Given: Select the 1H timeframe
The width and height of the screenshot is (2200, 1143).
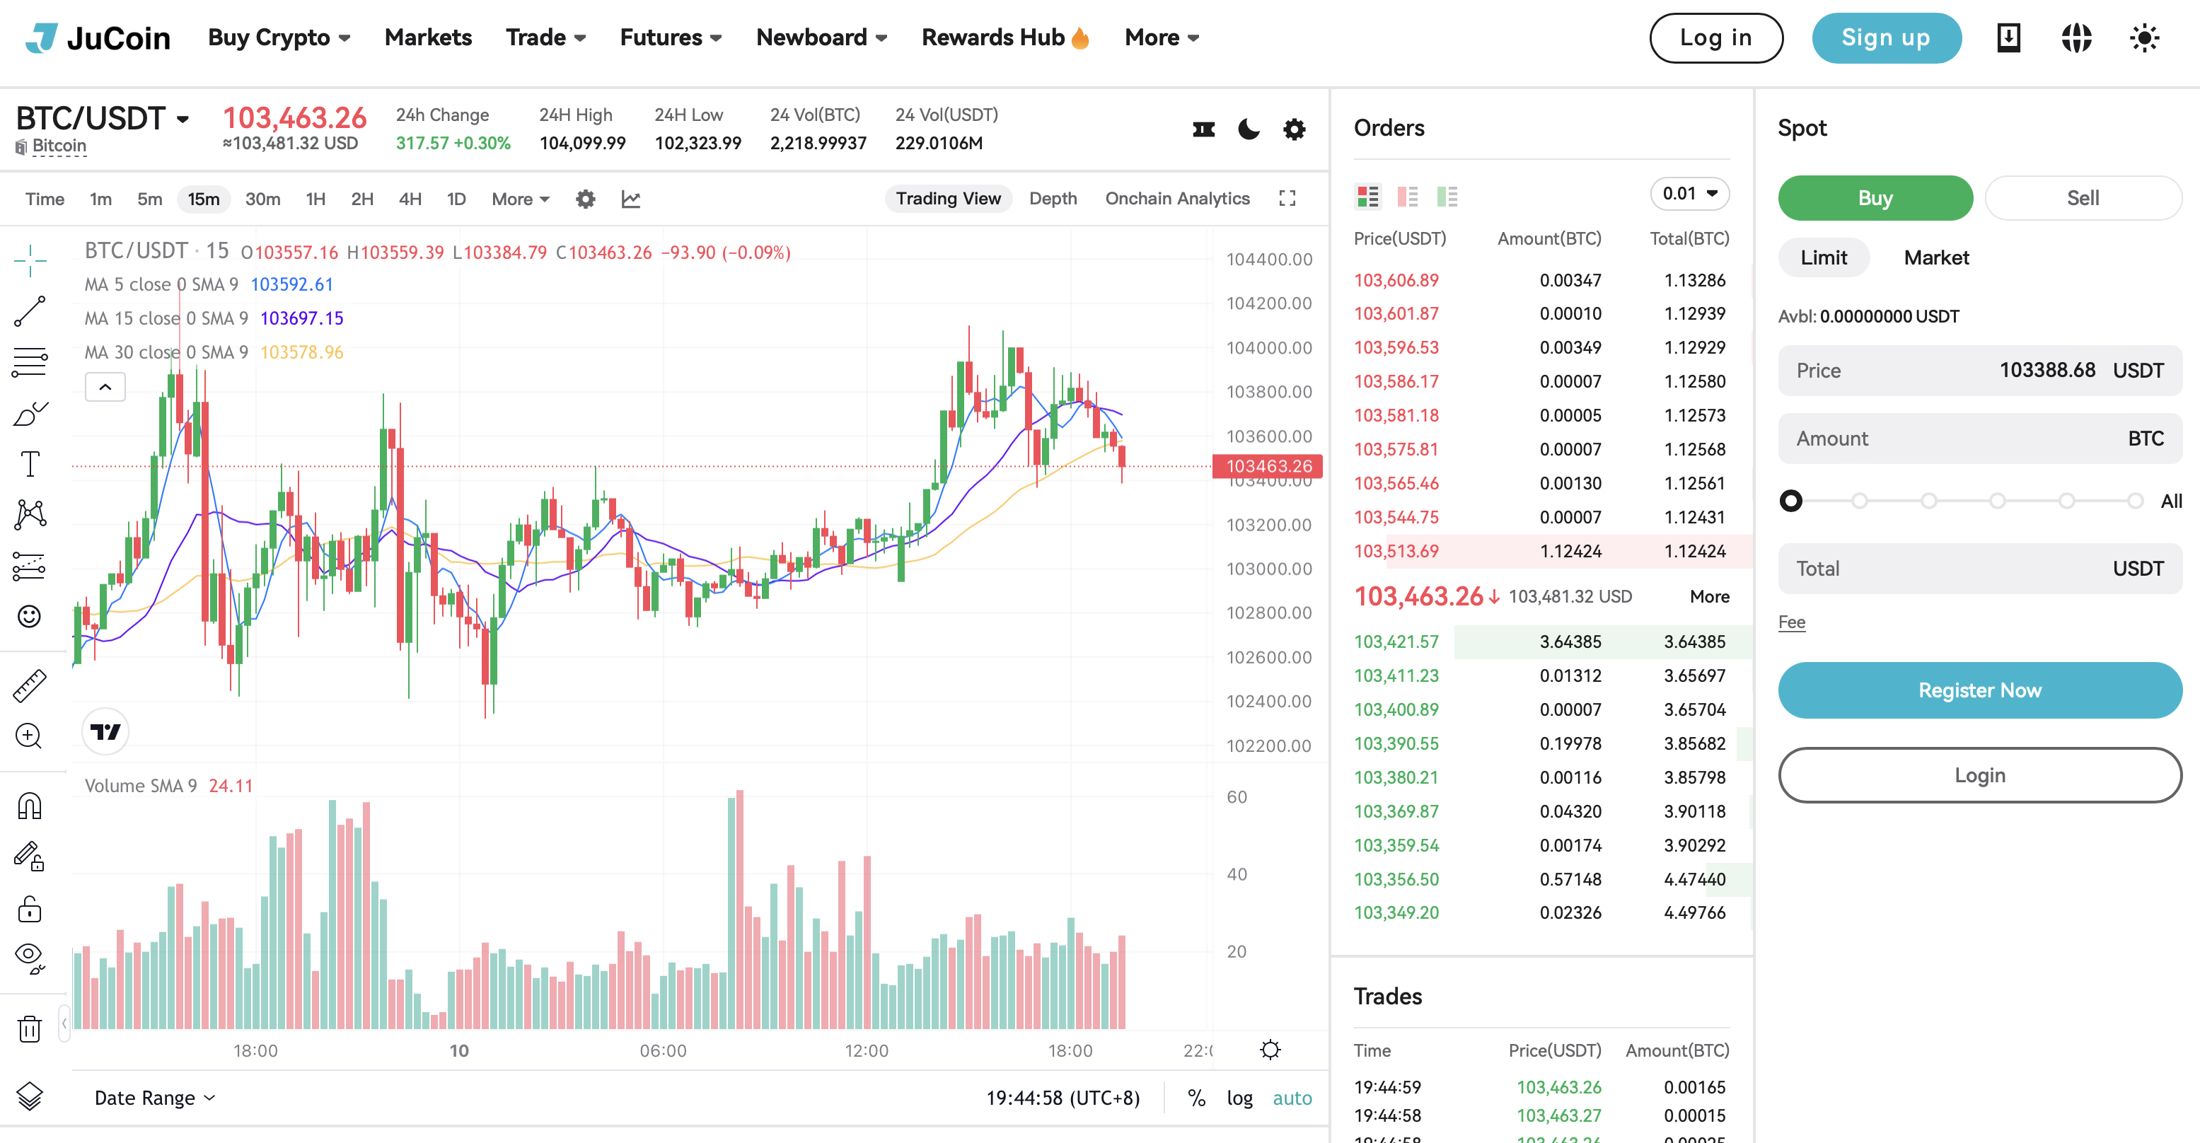Looking at the screenshot, I should [315, 199].
